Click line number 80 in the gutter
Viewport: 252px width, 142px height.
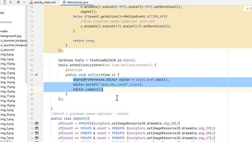[32, 60]
